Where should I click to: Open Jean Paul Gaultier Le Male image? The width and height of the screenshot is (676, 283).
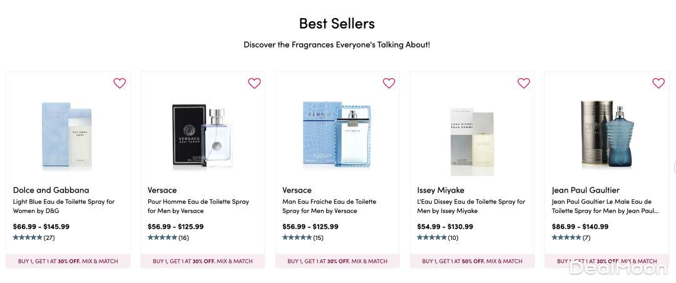click(606, 135)
